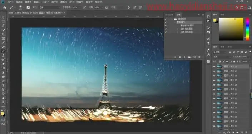
Task: Select the Eyedropper tool
Action: click(3, 43)
